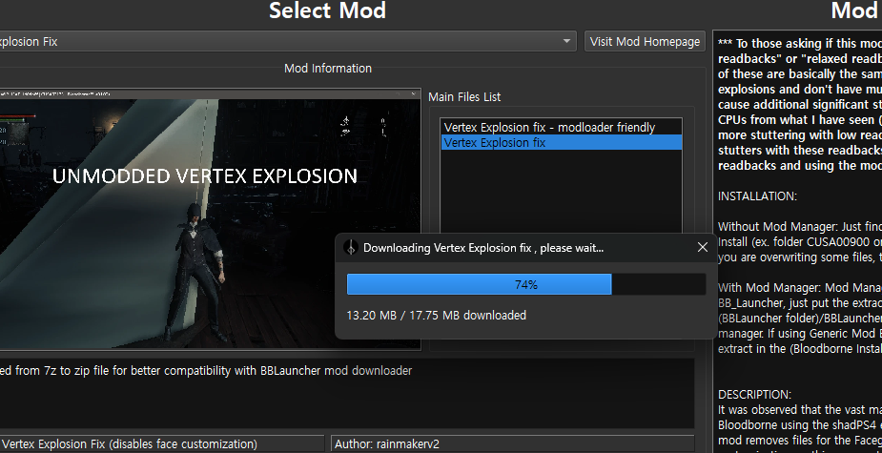Click the 'Select Mod' heading
This screenshot has height=453, width=882.
(327, 10)
